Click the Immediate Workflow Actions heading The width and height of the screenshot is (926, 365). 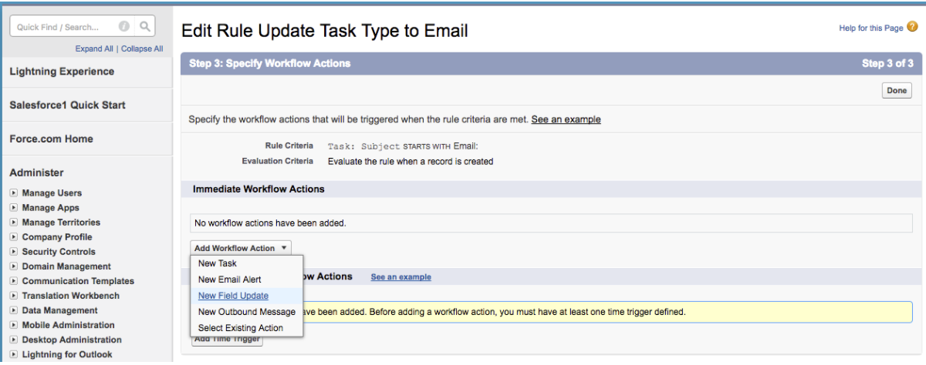(x=259, y=189)
